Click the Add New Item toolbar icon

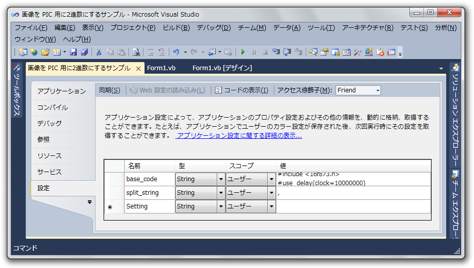click(x=57, y=52)
